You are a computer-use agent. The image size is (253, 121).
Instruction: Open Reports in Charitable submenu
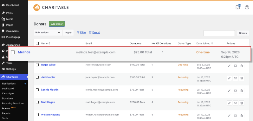tap(6, 113)
